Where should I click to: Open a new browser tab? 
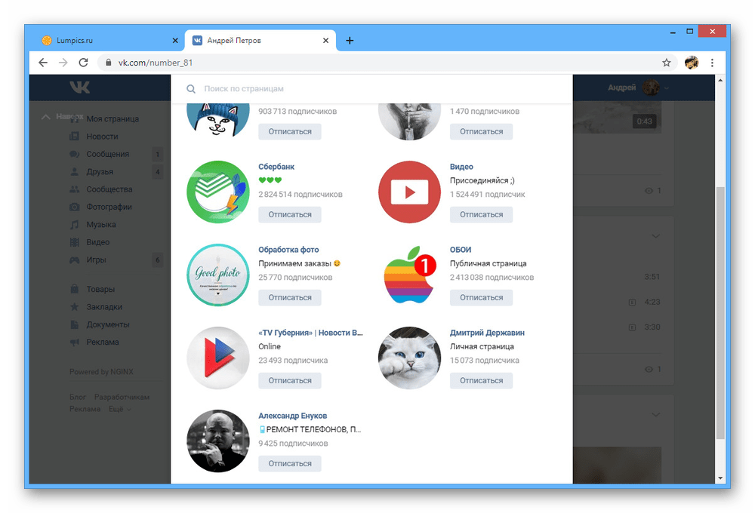[350, 41]
